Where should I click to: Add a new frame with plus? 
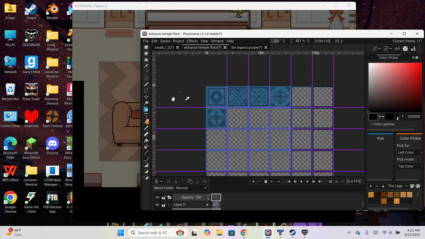pos(253,181)
